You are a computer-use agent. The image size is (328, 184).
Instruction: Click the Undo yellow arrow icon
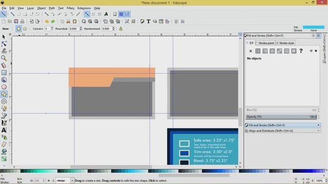pos(47,21)
